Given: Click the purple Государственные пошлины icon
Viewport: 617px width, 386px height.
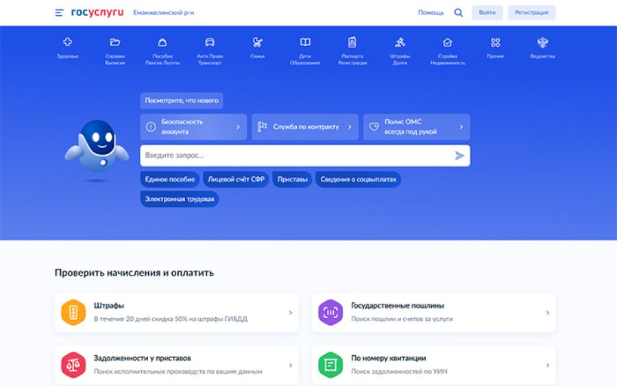Looking at the screenshot, I should point(330,313).
